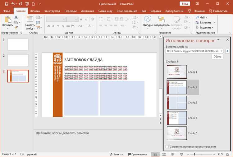
Task: Click the Fit slide to window icon
Action: click(x=227, y=154)
